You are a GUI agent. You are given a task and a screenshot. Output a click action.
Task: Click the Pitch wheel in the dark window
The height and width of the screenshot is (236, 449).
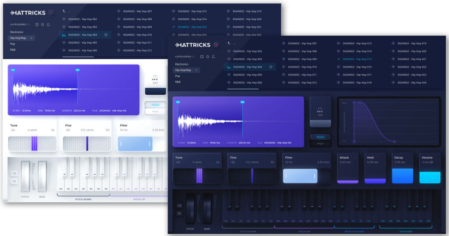(190, 208)
